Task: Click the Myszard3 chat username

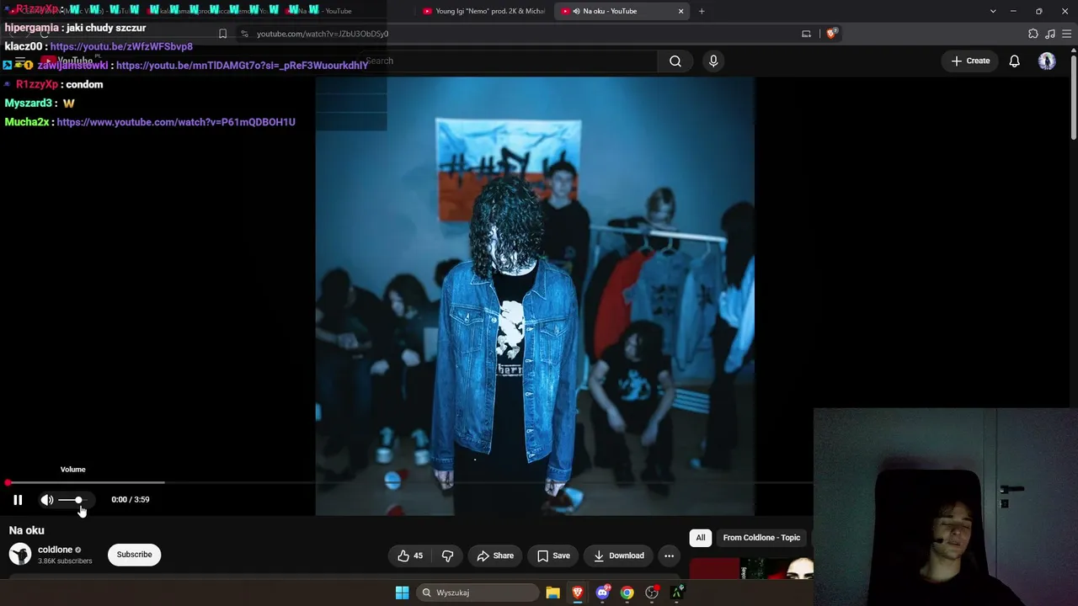Action: (x=29, y=103)
